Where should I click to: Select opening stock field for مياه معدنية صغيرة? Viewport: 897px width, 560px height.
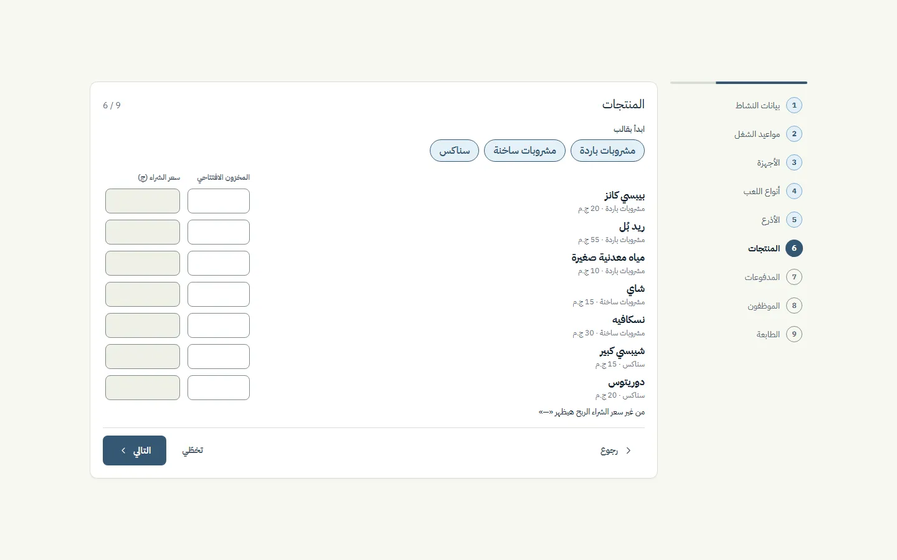click(219, 263)
